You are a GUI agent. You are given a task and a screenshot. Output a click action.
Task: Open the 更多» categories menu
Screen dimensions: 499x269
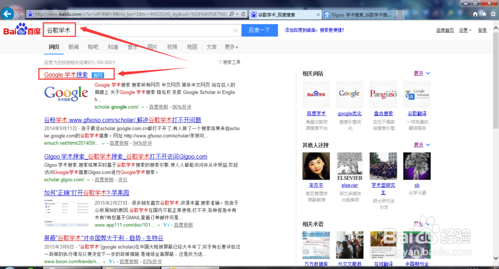(x=232, y=47)
